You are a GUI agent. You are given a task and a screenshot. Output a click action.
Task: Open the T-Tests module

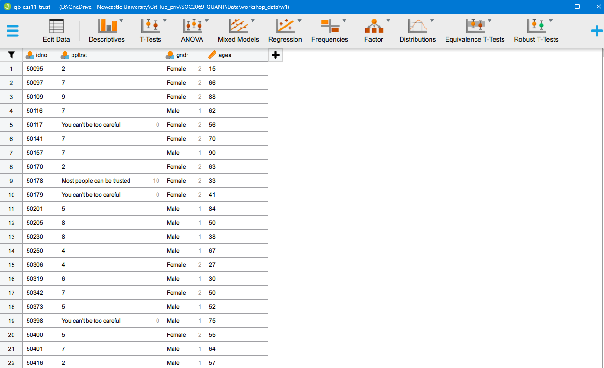[150, 31]
